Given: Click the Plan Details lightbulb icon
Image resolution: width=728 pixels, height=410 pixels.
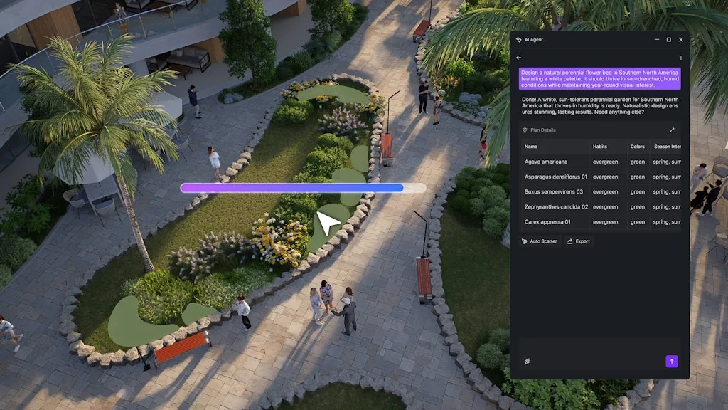Looking at the screenshot, I should coord(525,130).
